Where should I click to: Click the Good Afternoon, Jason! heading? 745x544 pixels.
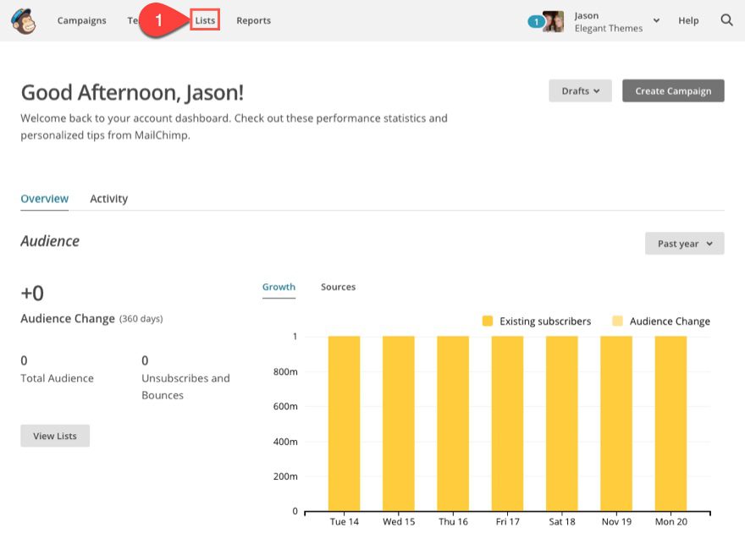point(132,92)
